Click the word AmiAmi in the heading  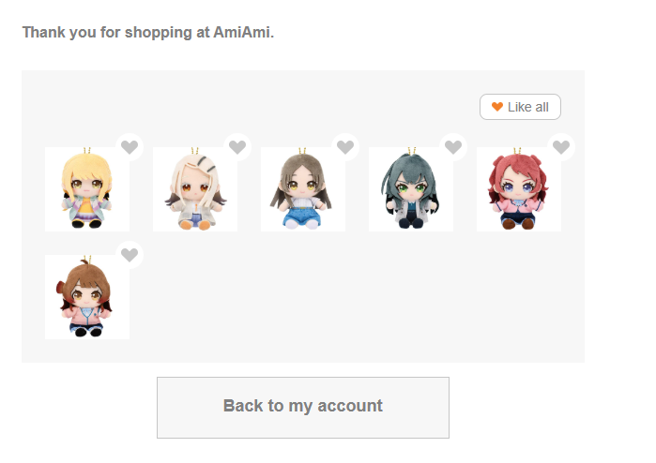click(x=241, y=32)
